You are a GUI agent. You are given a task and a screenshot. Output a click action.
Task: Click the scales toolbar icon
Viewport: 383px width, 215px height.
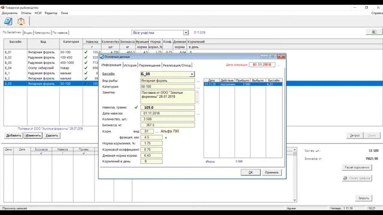tap(21, 21)
